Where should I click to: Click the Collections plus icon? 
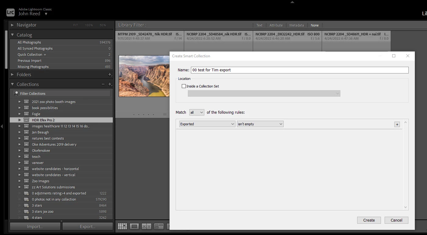[x=110, y=84]
